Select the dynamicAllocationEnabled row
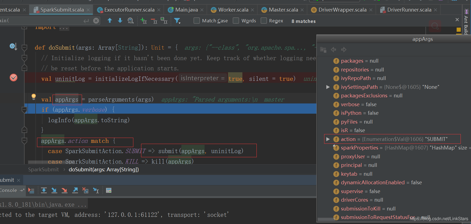This screenshot has height=224, width=471. [394, 183]
